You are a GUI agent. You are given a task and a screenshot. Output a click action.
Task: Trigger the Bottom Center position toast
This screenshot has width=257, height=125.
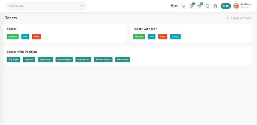pos(103,59)
